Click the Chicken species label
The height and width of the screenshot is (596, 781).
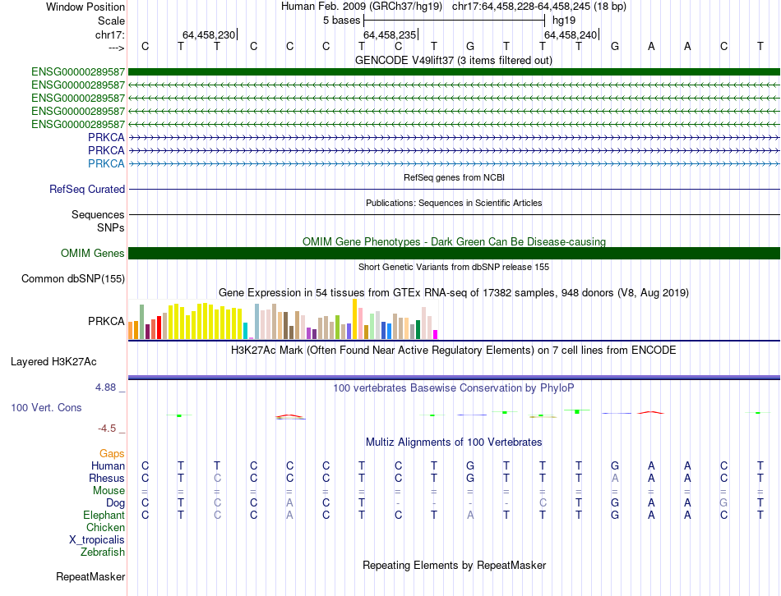click(105, 527)
